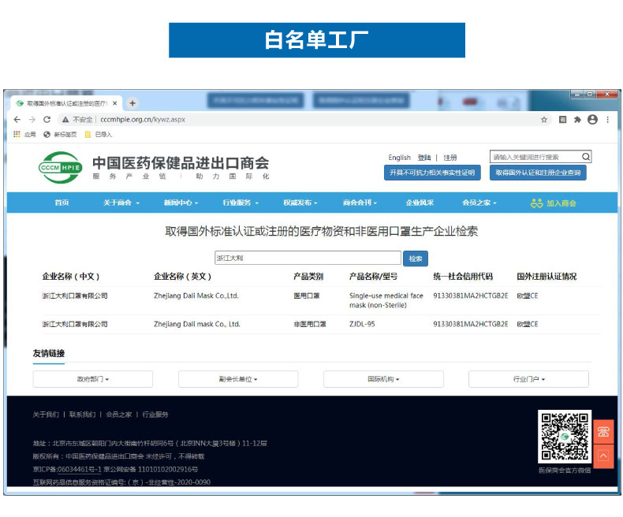This screenshot has width=623, height=517.
Task: Select the browser tab titled 取得国外标准认证
Action: (x=67, y=103)
